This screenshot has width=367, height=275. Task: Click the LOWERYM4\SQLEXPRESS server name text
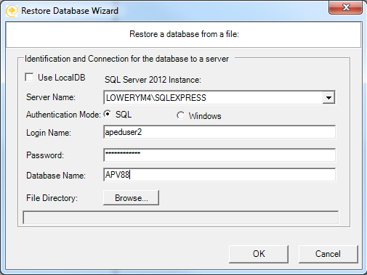coord(156,98)
